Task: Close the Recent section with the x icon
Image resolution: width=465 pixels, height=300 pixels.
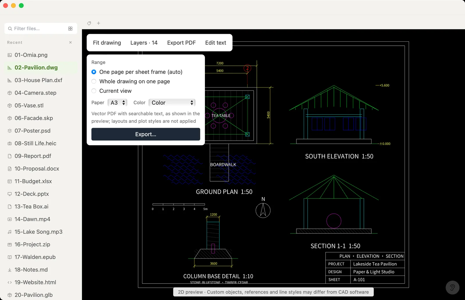Action: tap(70, 42)
